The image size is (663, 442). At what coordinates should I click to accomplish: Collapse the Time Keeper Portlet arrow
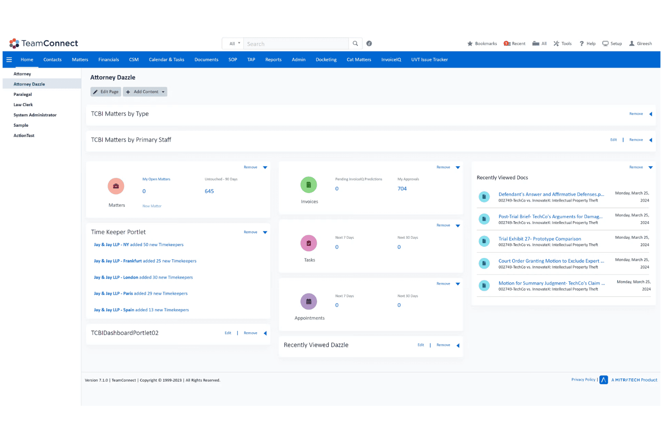(x=265, y=232)
